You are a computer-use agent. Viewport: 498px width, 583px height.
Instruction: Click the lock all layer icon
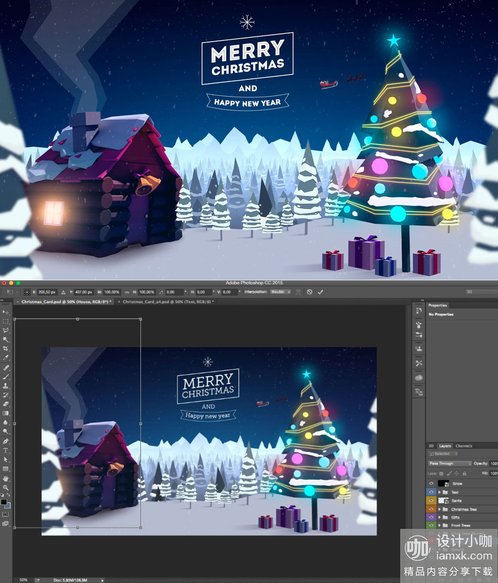464,474
